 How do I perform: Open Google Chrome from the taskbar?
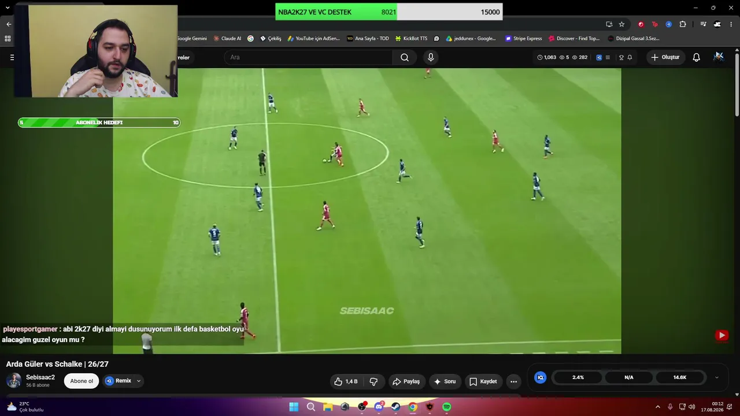click(413, 407)
